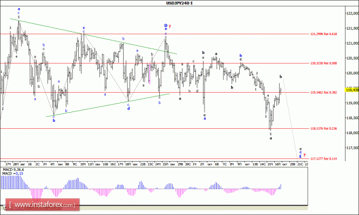Click the blue E wave label at the chart bottom
The image size is (359, 215).
pos(301,156)
